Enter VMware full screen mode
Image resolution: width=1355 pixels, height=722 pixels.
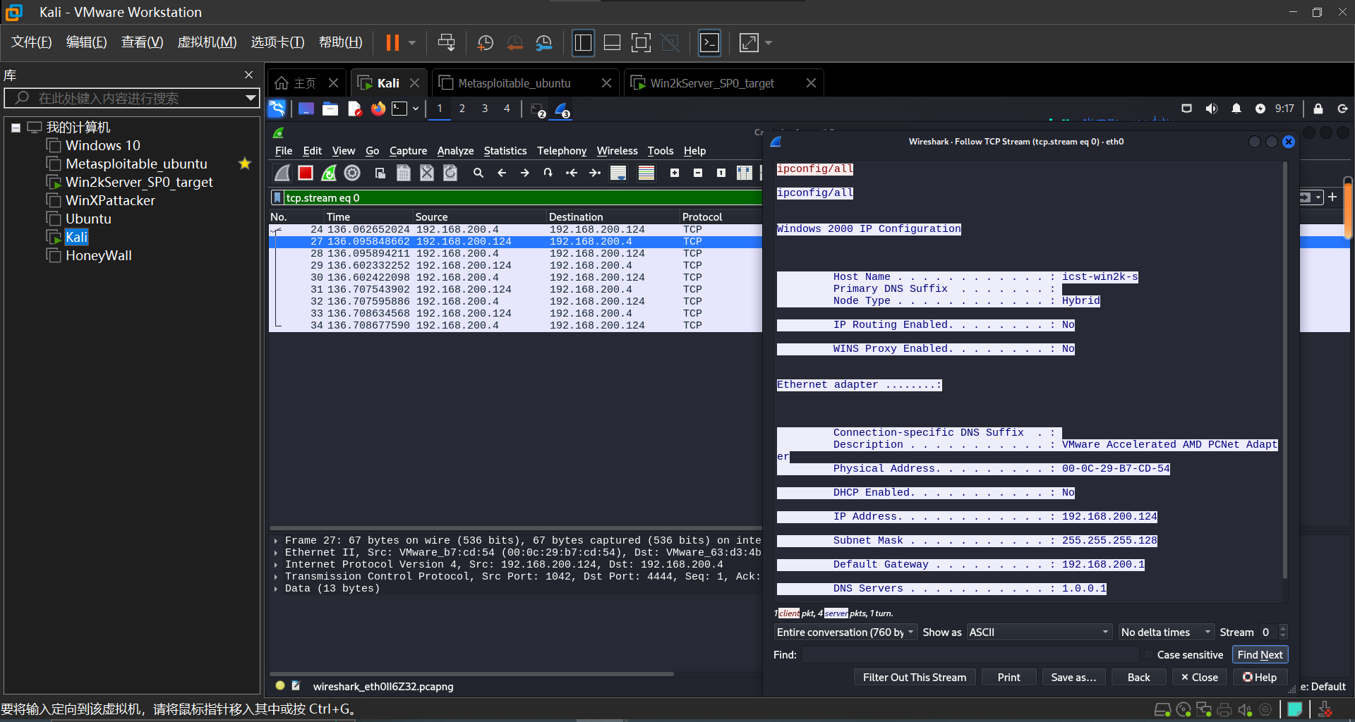click(641, 43)
